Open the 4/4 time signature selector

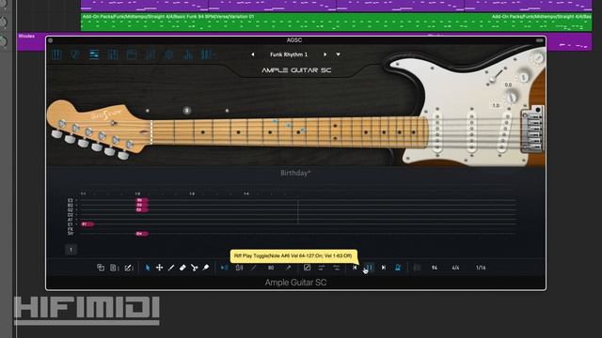tap(455, 268)
